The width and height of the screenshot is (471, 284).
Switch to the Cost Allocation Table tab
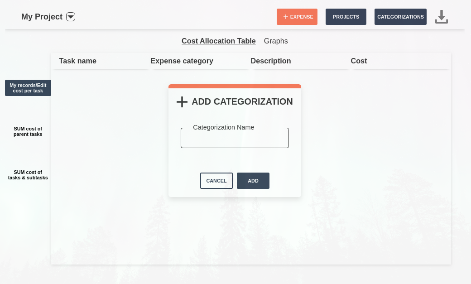click(219, 41)
